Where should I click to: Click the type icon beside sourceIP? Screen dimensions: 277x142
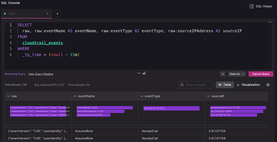pyautogui.click(x=209, y=96)
